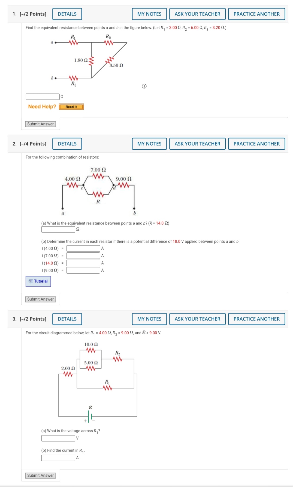Viewport: 293px width, 487px height.
Task: Expand DETAILS for question 1
Action: (x=67, y=14)
